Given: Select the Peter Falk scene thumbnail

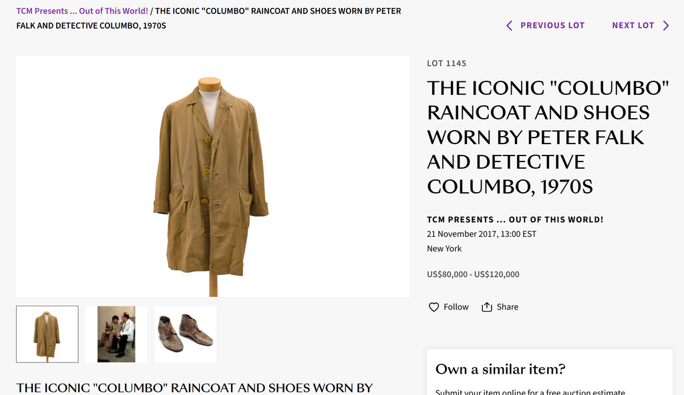Looking at the screenshot, I should pos(116,334).
